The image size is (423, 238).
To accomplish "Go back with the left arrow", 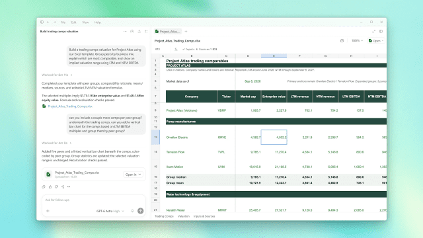I will click(48, 22).
